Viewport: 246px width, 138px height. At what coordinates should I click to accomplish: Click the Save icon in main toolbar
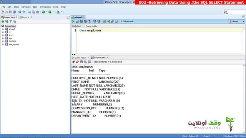tap(10, 12)
